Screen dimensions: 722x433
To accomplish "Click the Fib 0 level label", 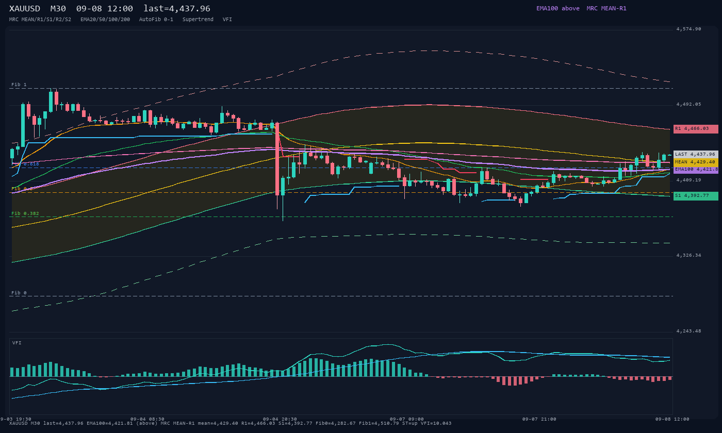I will pos(19,293).
